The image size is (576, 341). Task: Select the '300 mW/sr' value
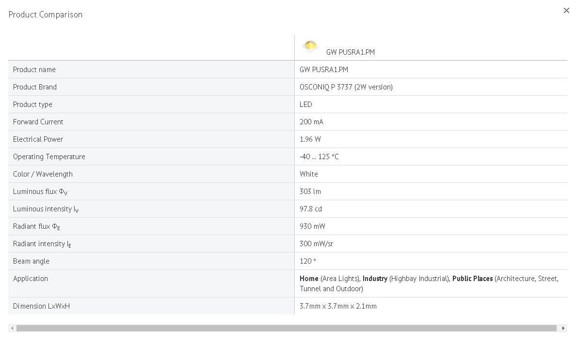[x=316, y=244]
